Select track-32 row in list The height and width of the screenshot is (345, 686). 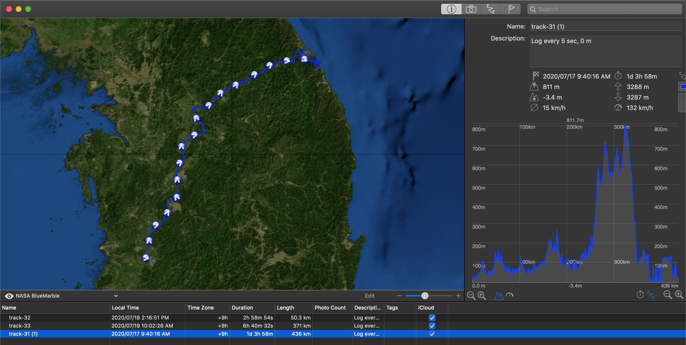343,318
